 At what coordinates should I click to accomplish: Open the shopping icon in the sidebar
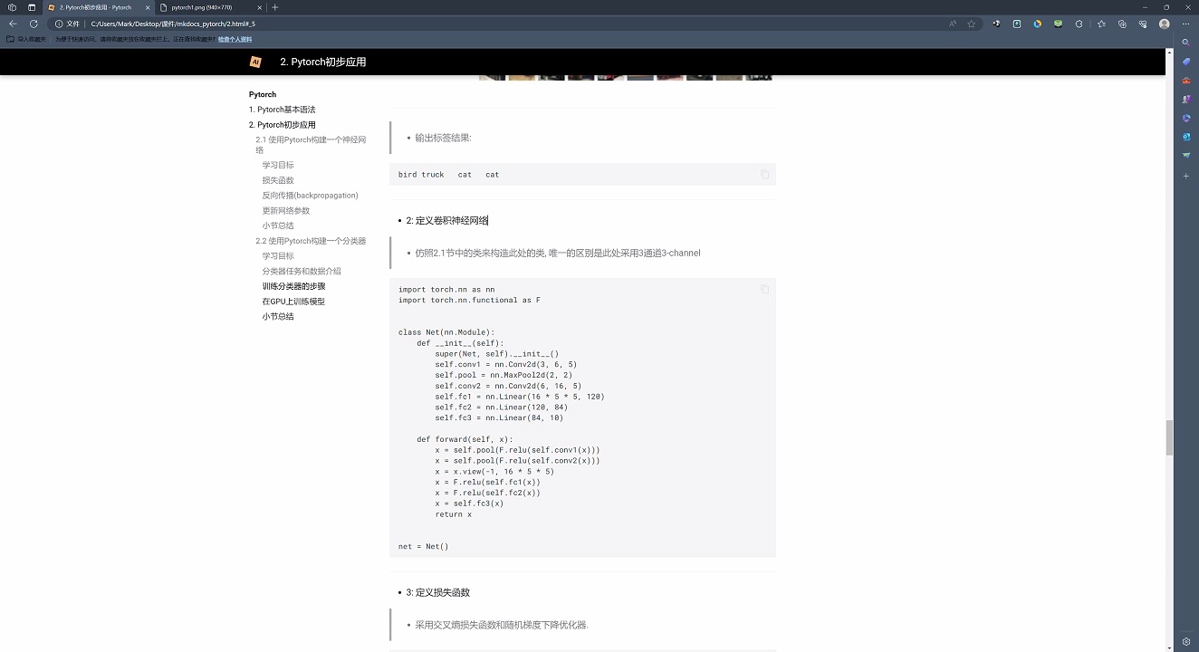pyautogui.click(x=1185, y=62)
